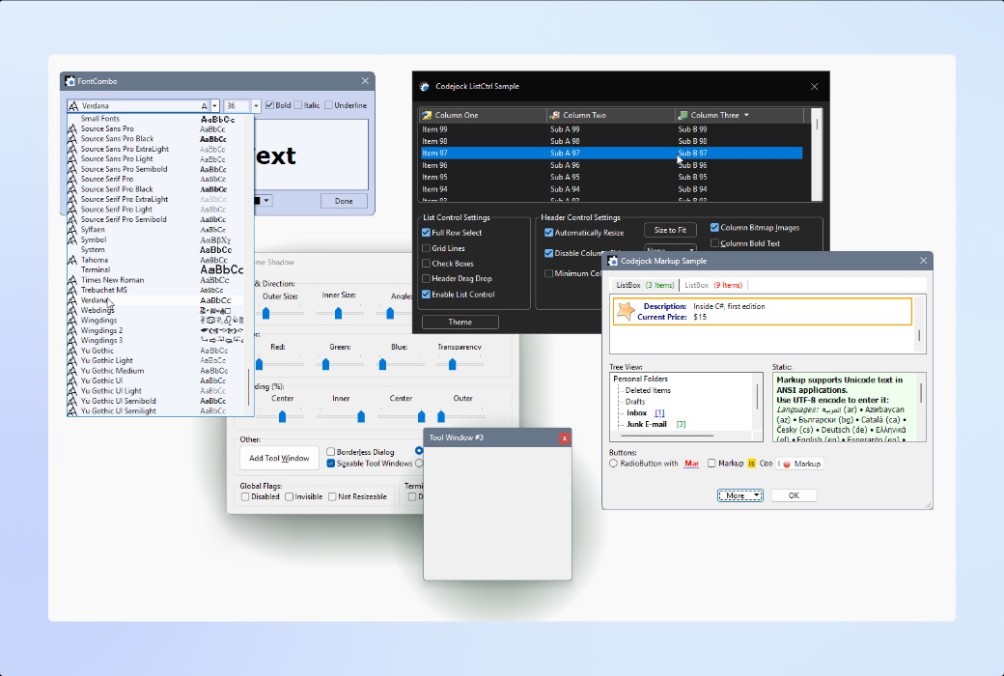
Task: Enable Column Bold Text
Action: point(714,243)
